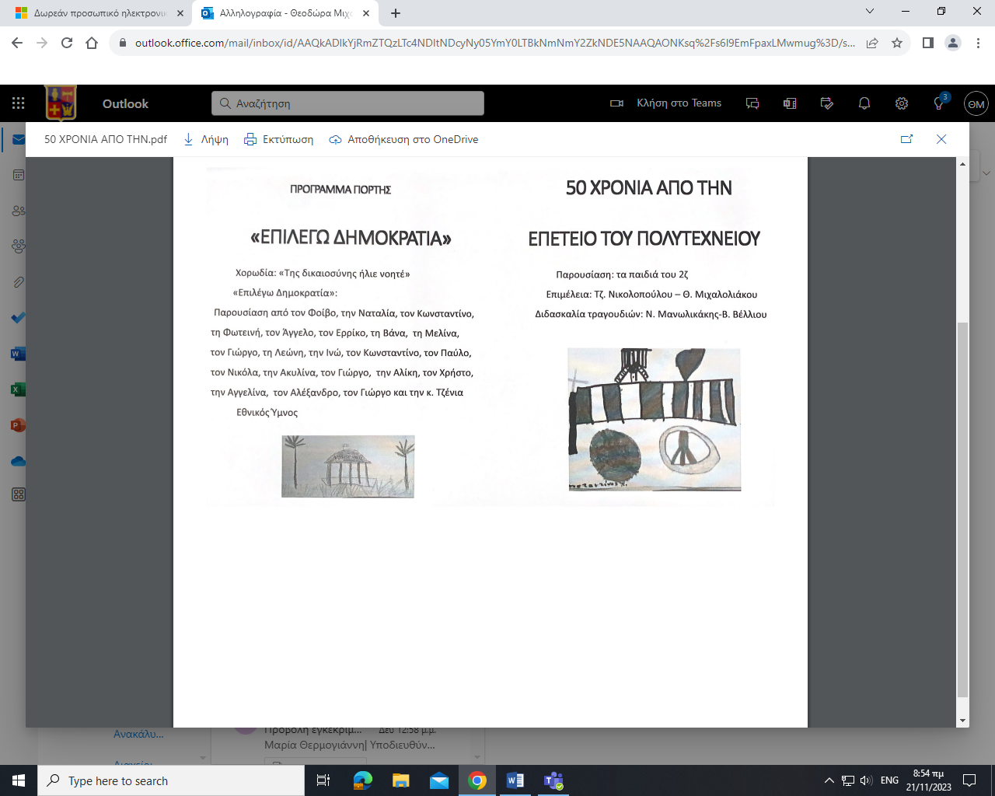The height and width of the screenshot is (796, 995).
Task: Click the PDF preview vertical scrollbar thumb
Action: [x=963, y=510]
